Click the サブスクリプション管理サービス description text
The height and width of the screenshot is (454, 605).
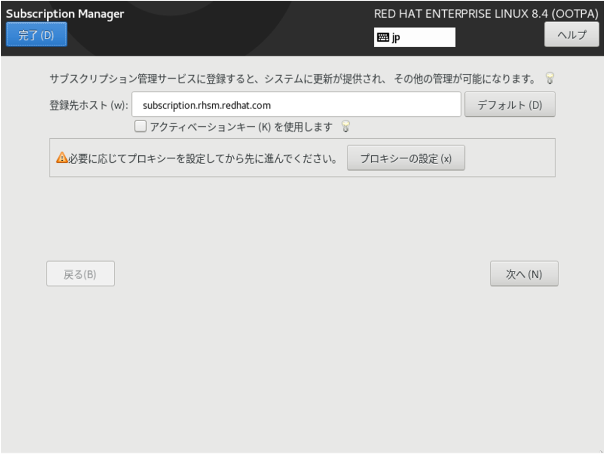click(292, 79)
